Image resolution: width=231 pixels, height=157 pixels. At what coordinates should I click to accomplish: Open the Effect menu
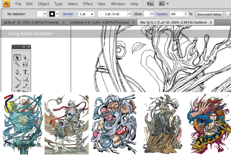[x=88, y=4]
